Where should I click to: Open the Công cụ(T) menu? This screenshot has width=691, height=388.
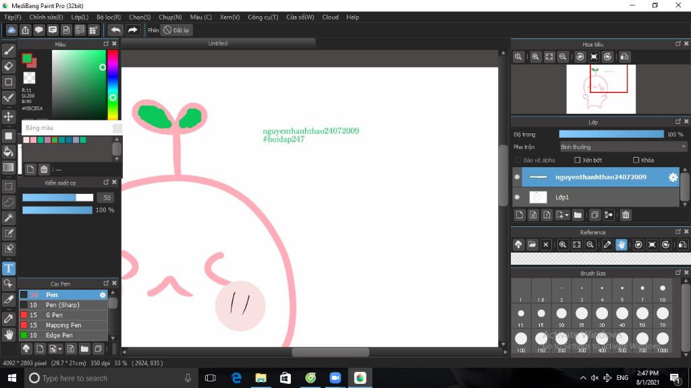263,17
